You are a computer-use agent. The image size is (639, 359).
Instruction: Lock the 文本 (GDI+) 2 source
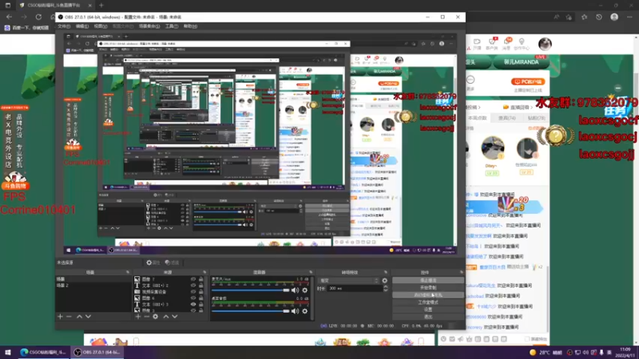point(201,286)
